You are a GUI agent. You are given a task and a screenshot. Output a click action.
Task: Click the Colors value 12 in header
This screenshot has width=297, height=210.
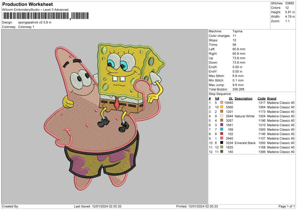click(287, 8)
